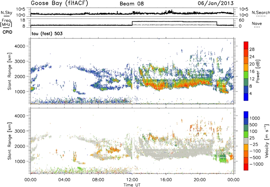
Task: Click the "Power [dB]" colorbar title
Action: (x=258, y=71)
